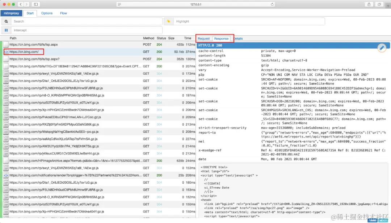Screen dimensions: 391x223
Task: Select the fd/ls/lsp.aspx POST 112ms flow
Action: coord(99,44)
